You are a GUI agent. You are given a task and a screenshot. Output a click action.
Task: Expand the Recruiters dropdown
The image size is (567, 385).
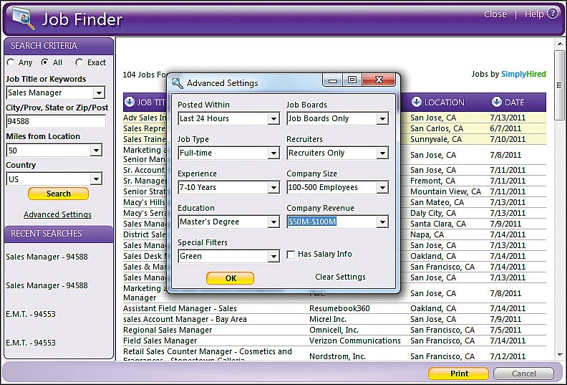(x=382, y=153)
